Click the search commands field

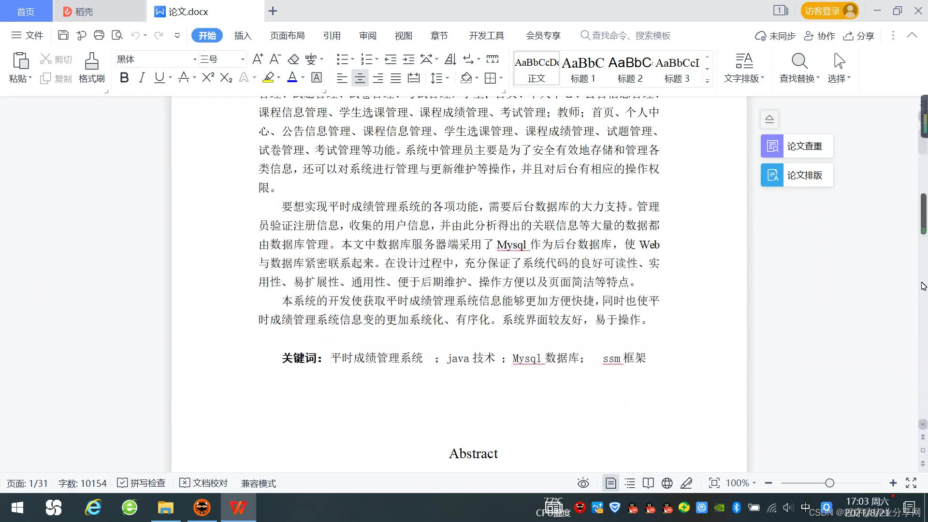(x=625, y=35)
